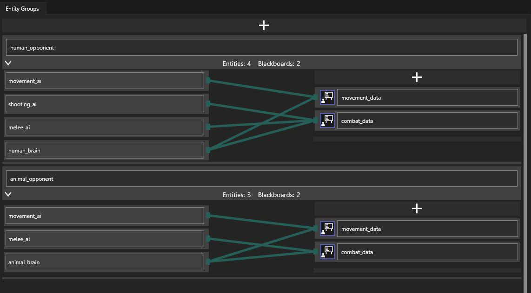531x293 pixels.
Task: Click the human_opponent group name field
Action: pyautogui.click(x=261, y=47)
